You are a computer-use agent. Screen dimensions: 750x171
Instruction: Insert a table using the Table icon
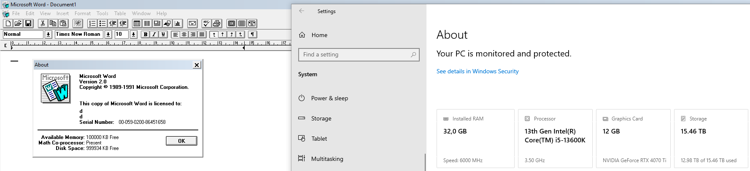(x=137, y=24)
